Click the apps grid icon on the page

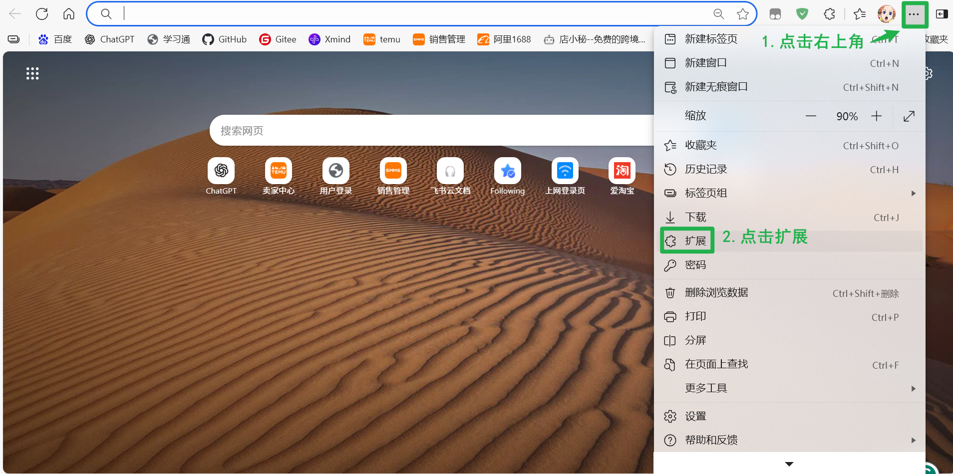click(x=32, y=73)
